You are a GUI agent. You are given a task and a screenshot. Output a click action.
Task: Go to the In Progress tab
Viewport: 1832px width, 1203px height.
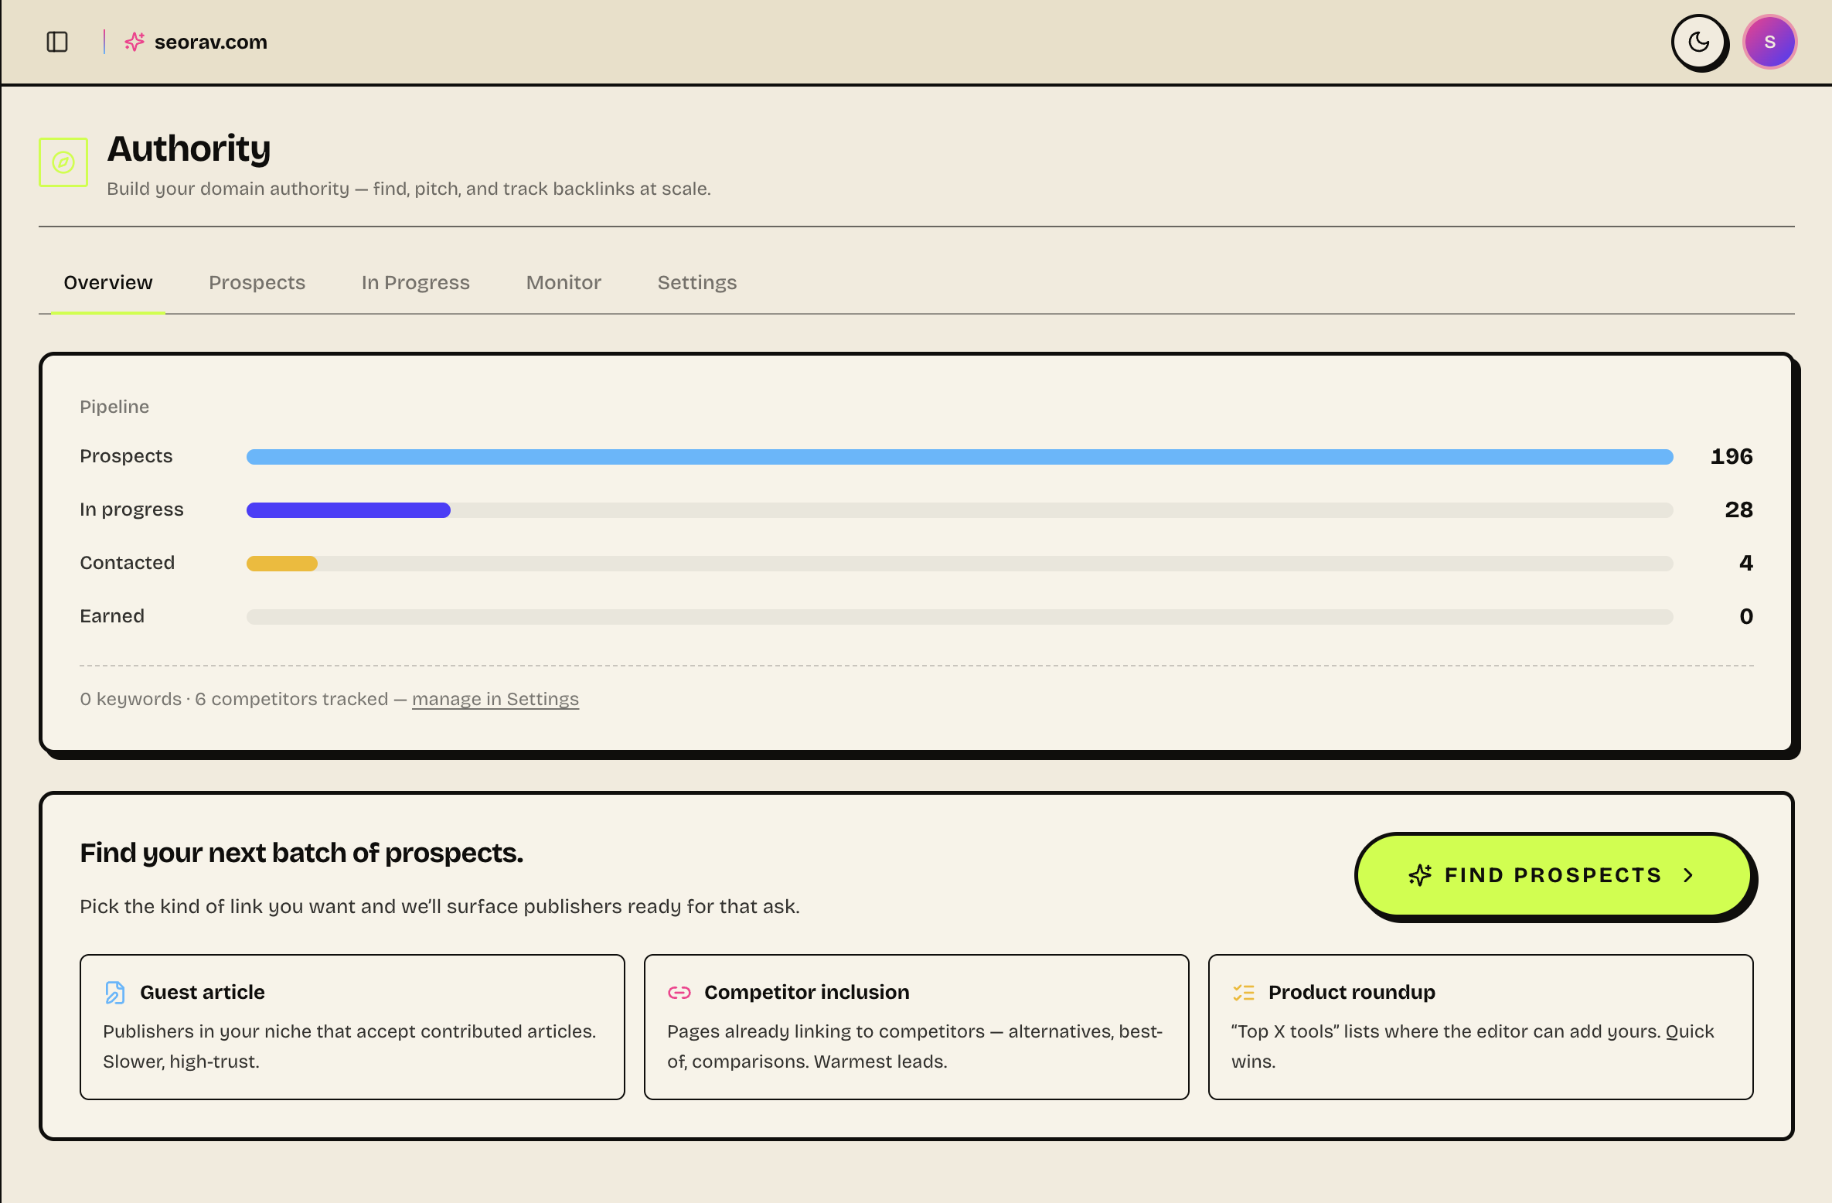(416, 283)
